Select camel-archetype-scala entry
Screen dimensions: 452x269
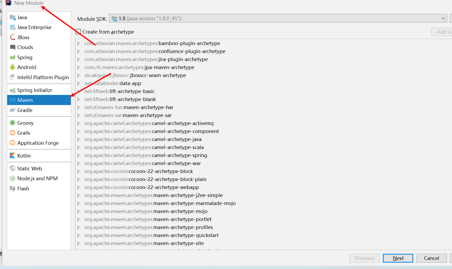click(144, 147)
